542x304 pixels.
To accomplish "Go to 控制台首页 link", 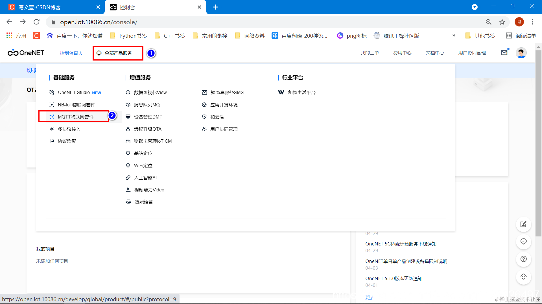I will pos(71,53).
